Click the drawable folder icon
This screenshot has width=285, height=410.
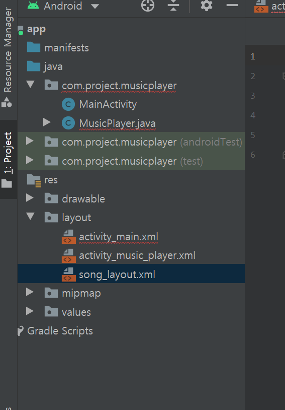tap(51, 198)
